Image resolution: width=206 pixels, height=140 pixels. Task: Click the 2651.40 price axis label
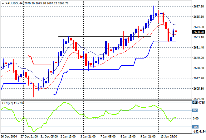pos(199,47)
